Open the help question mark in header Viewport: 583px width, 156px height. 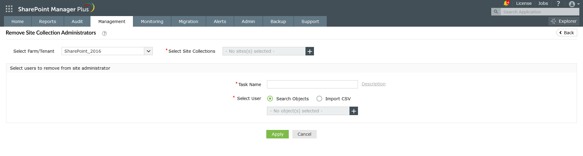tap(558, 4)
